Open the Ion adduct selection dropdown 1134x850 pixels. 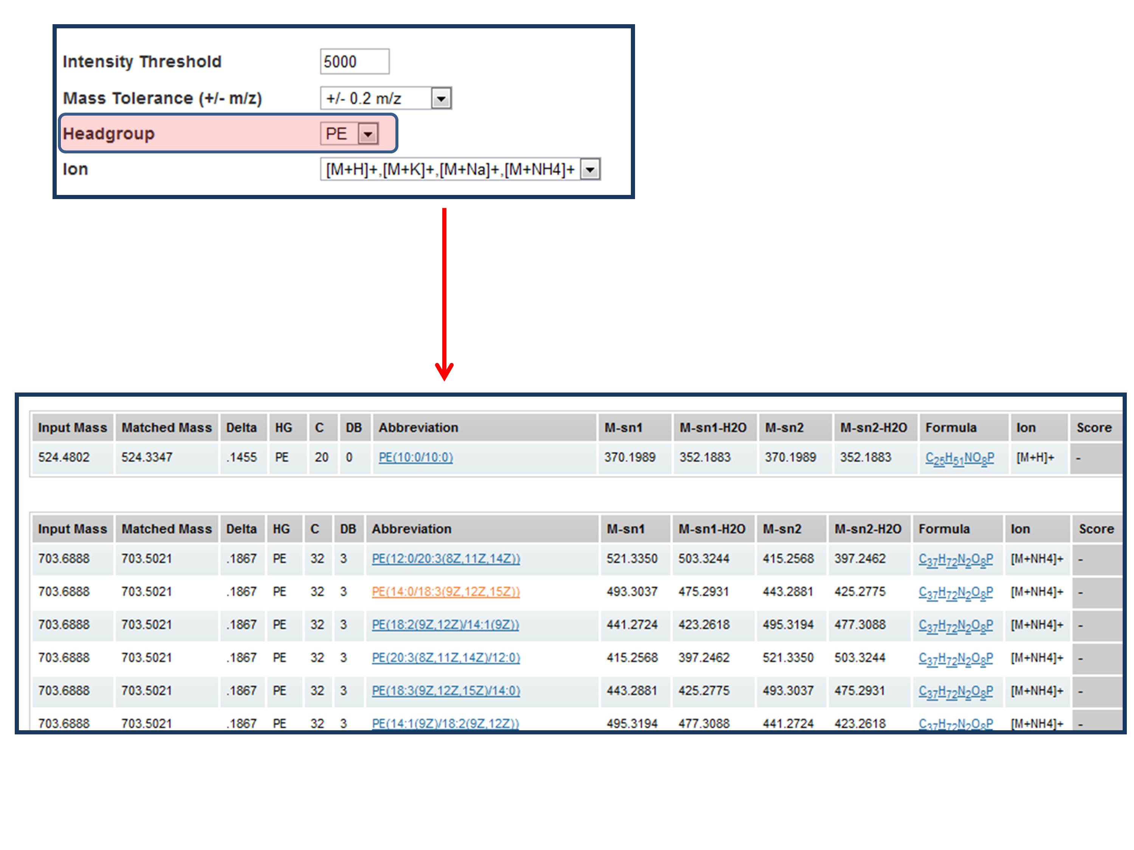click(x=590, y=170)
